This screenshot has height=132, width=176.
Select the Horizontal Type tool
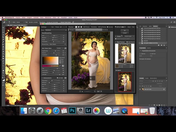coord(3,64)
